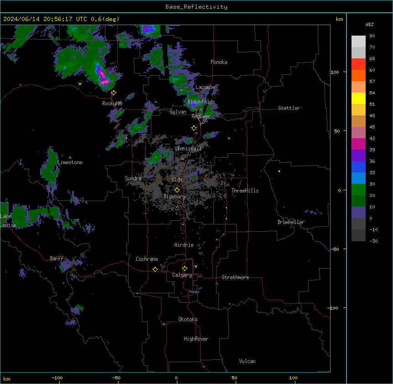The height and width of the screenshot is (384, 393).
Task: Click the Ponoka city label
Action: tap(219, 62)
